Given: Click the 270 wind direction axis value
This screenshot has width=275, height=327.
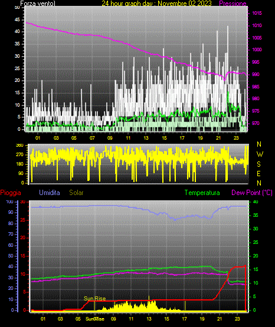Looking at the screenshot, I should pyautogui.click(x=19, y=155).
